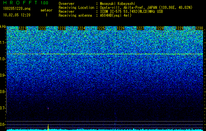This screenshot has height=131, width=206.
Task: Click the 1228 time marker
Action: pyautogui.click(x=160, y=28)
